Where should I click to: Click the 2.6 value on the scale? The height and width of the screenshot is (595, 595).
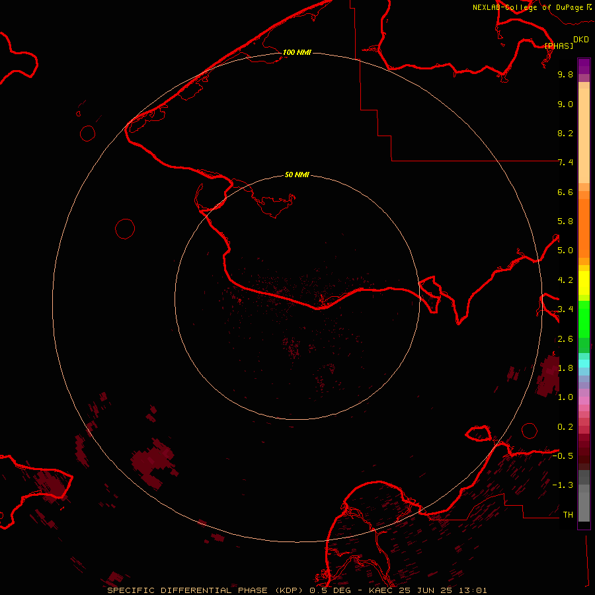pyautogui.click(x=565, y=339)
